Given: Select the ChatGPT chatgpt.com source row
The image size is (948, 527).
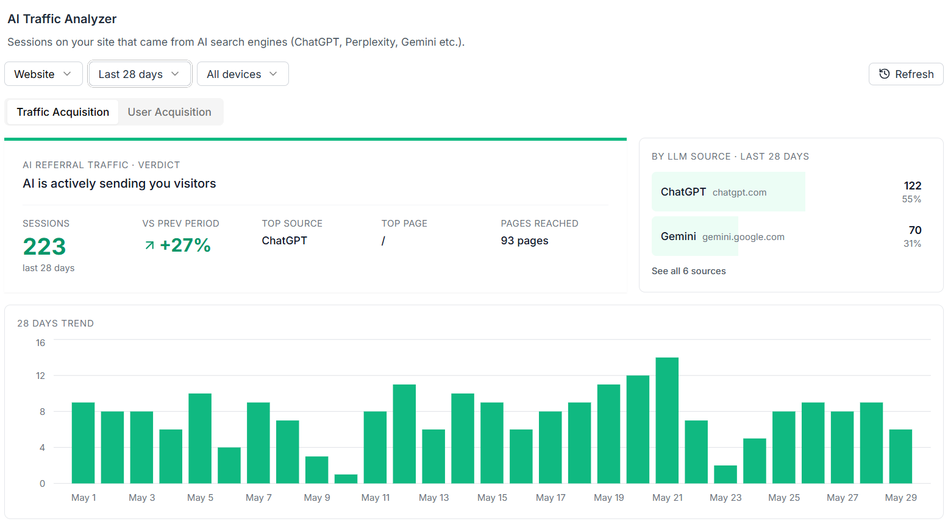Looking at the screenshot, I should (x=791, y=192).
